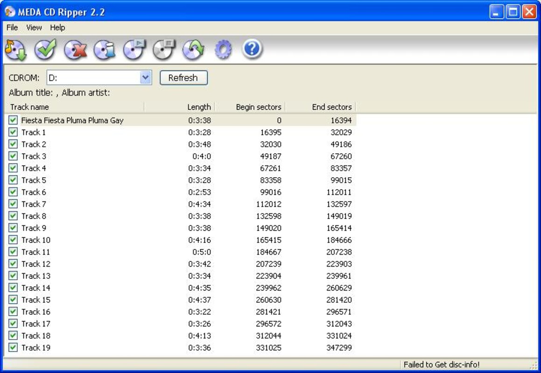This screenshot has width=541, height=373.
Task: Toggle the Track 4 checkbox
Action: coord(13,168)
